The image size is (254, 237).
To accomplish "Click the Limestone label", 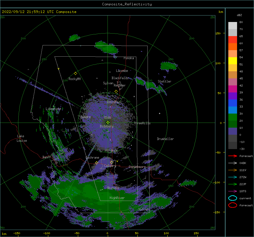I will click(x=53, y=109).
